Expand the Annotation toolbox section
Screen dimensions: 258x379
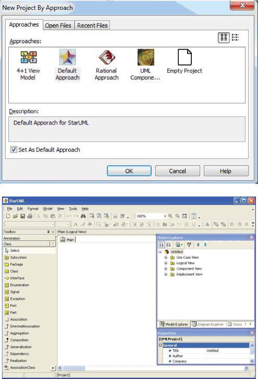(x=29, y=238)
